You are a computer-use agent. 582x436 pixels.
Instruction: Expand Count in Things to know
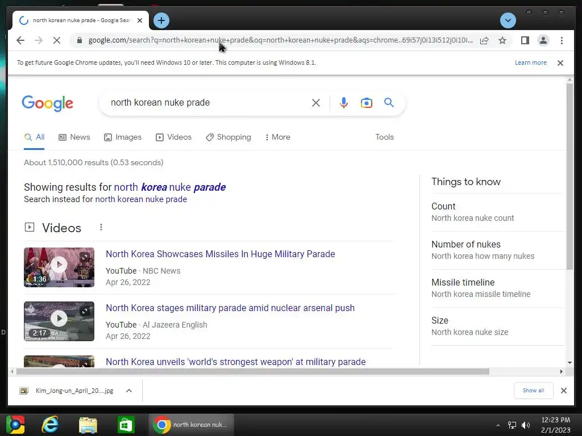click(x=497, y=212)
